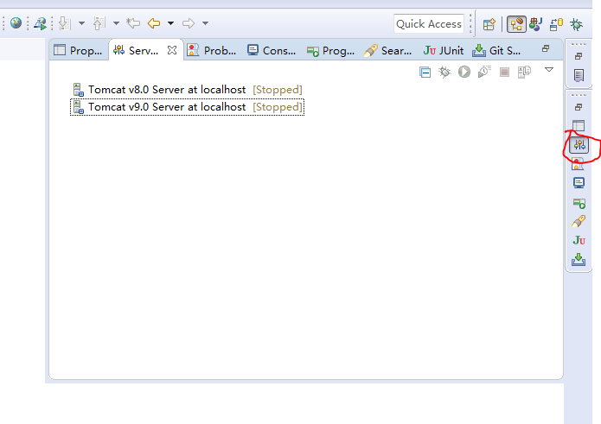
Task: Click the Open Perspective icon
Action: [489, 24]
